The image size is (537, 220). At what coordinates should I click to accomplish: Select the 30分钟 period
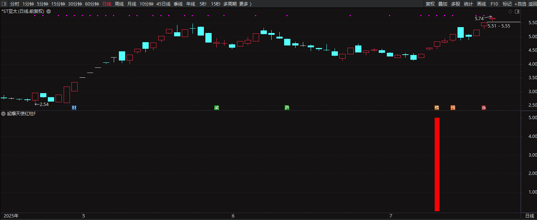[75, 4]
